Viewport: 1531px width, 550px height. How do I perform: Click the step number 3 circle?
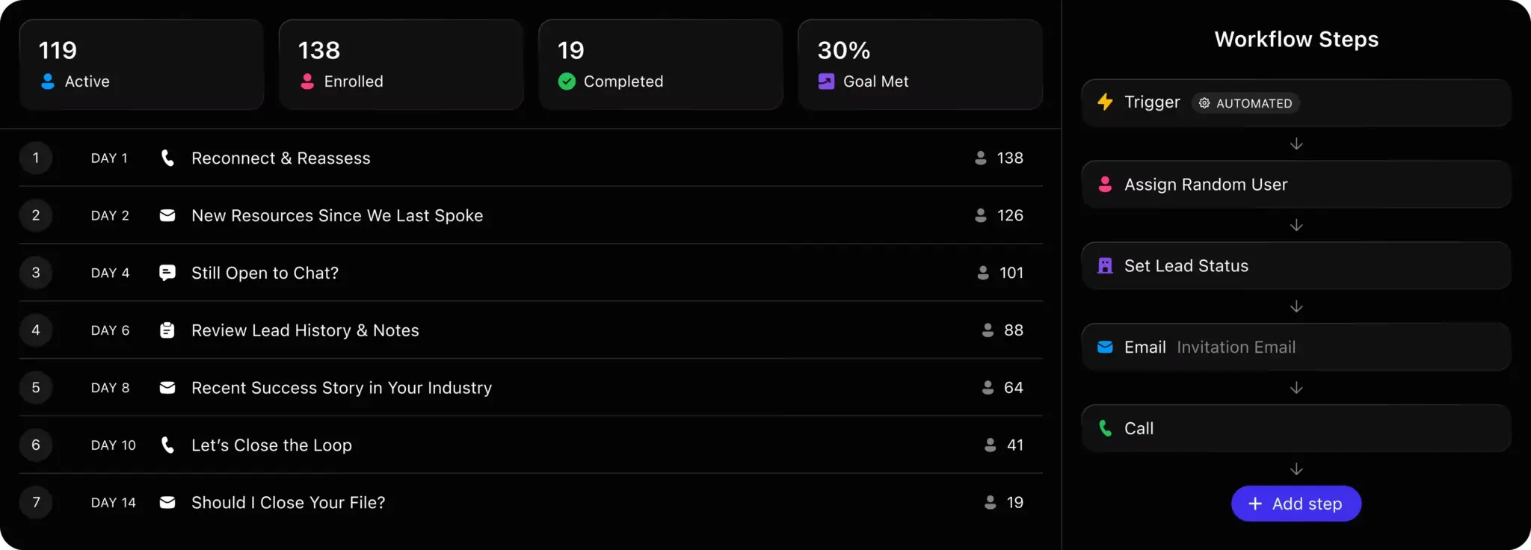tap(36, 273)
